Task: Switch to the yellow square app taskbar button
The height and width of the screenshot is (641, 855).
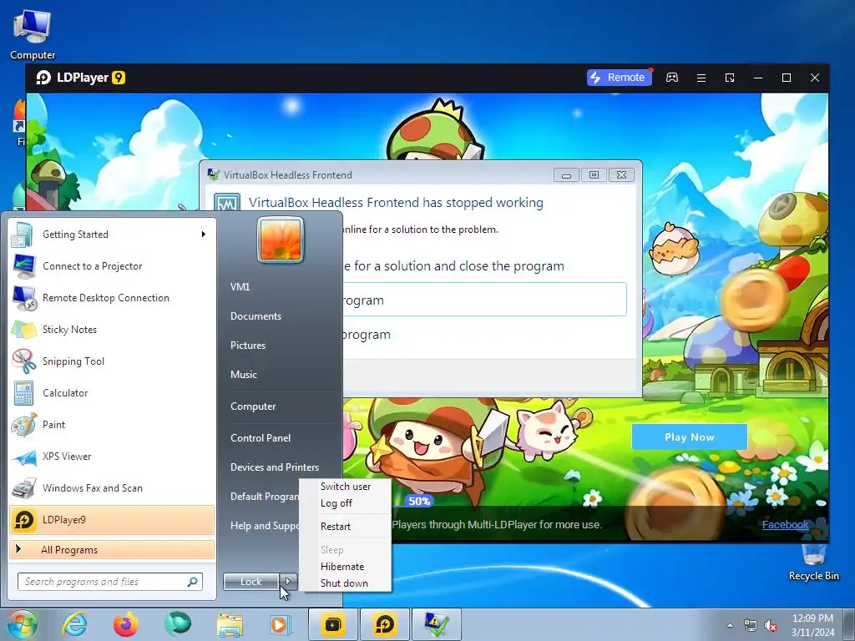Action: 333,624
